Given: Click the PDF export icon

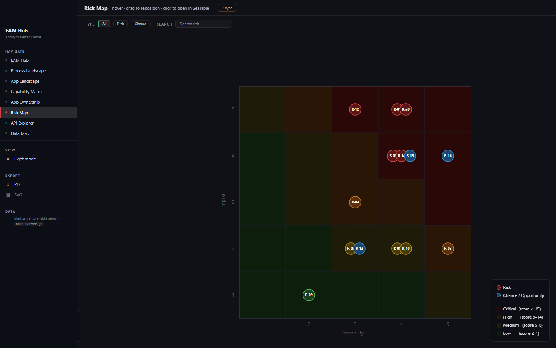Looking at the screenshot, I should click(8, 184).
